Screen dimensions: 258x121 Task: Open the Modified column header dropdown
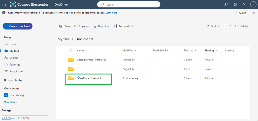click(x=136, y=50)
